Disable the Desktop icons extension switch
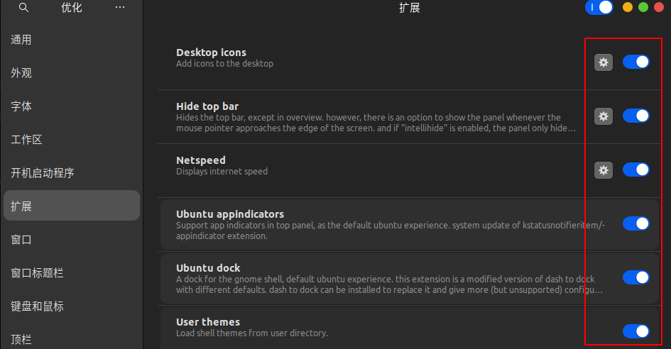Viewport: 671px width, 349px height. click(x=636, y=62)
